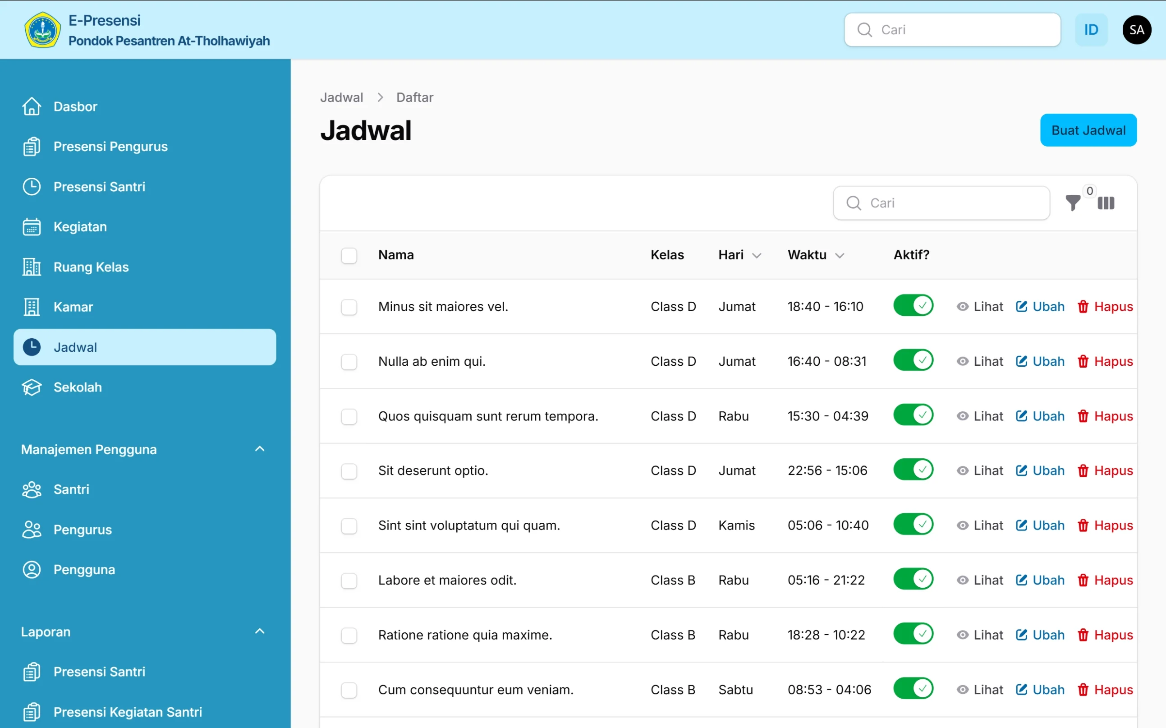Open the Kegiatan calendar section
Image resolution: width=1166 pixels, height=728 pixels.
79,226
